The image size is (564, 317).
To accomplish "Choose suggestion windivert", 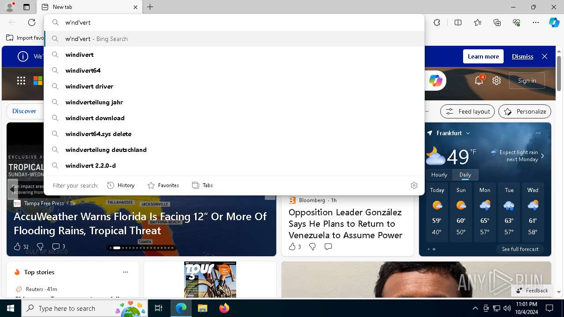I will coord(234,55).
